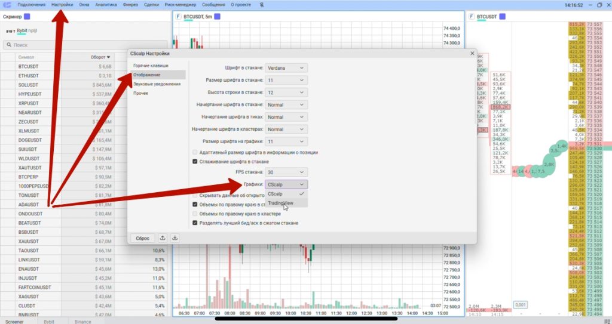Click the muted microphone icon in menu bar
This screenshot has height=324, width=612.
(x=262, y=5)
